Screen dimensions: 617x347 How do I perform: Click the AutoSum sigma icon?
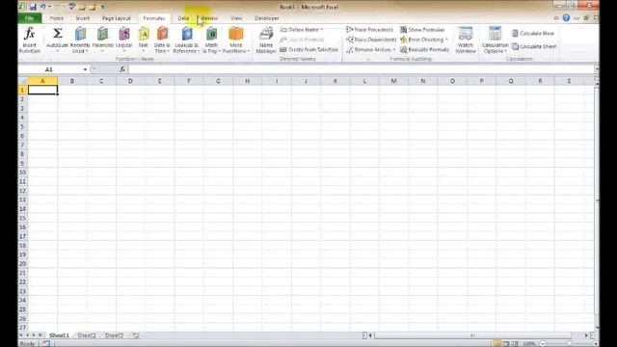coord(58,34)
